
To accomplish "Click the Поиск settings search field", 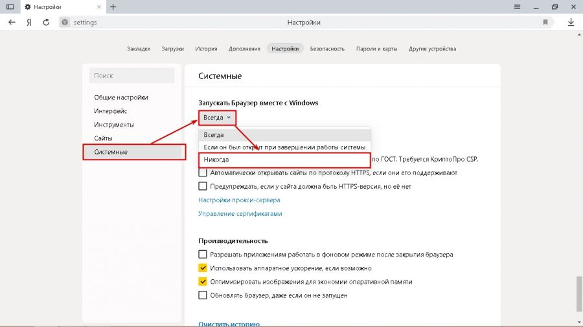I will [x=131, y=76].
